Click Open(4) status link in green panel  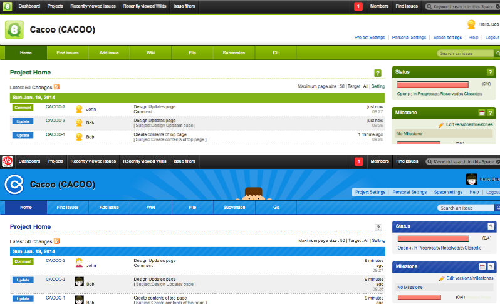[405, 94]
